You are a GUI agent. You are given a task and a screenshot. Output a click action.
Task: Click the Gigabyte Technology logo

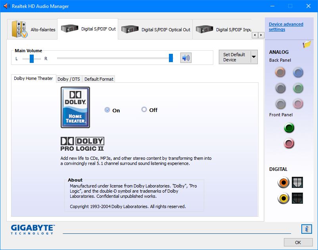click(x=33, y=229)
